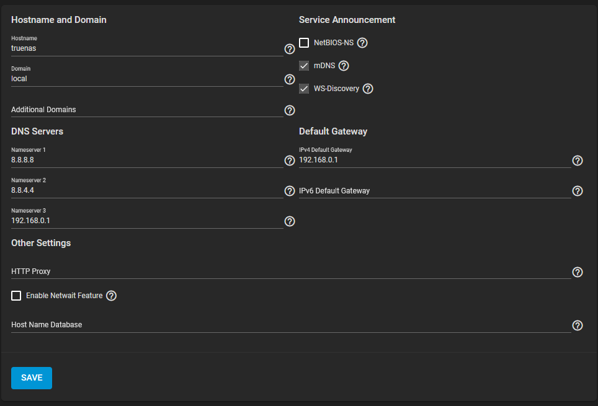598x406 pixels.
Task: Click into the HTTP Proxy field
Action: [x=291, y=271]
